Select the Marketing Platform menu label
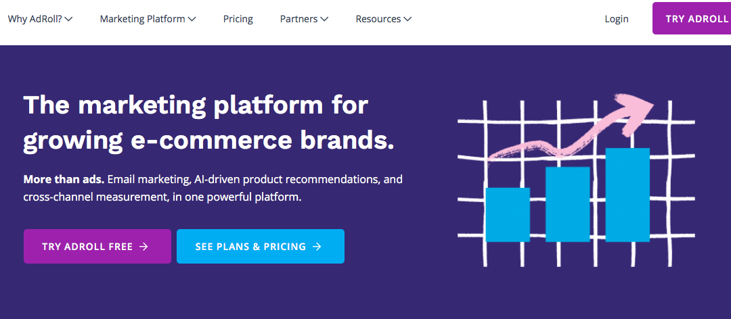 click(x=142, y=19)
